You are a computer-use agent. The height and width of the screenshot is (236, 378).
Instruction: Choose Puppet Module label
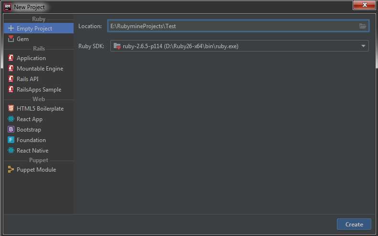coord(36,170)
